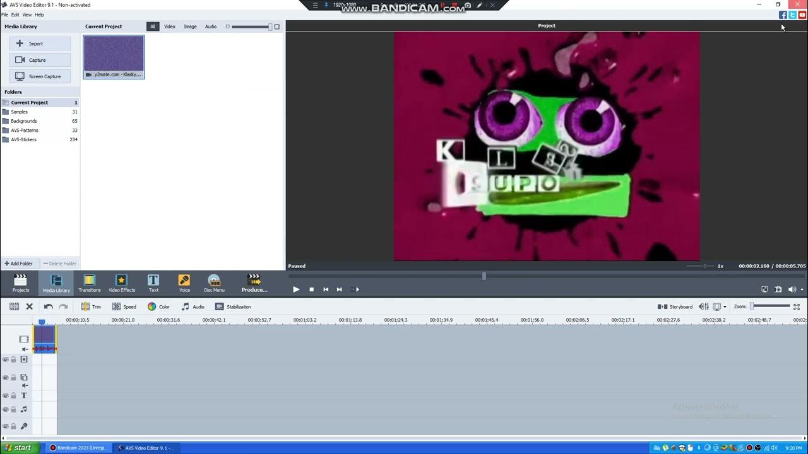This screenshot has height=454, width=808.
Task: Filter media library by Image
Action: 190,26
